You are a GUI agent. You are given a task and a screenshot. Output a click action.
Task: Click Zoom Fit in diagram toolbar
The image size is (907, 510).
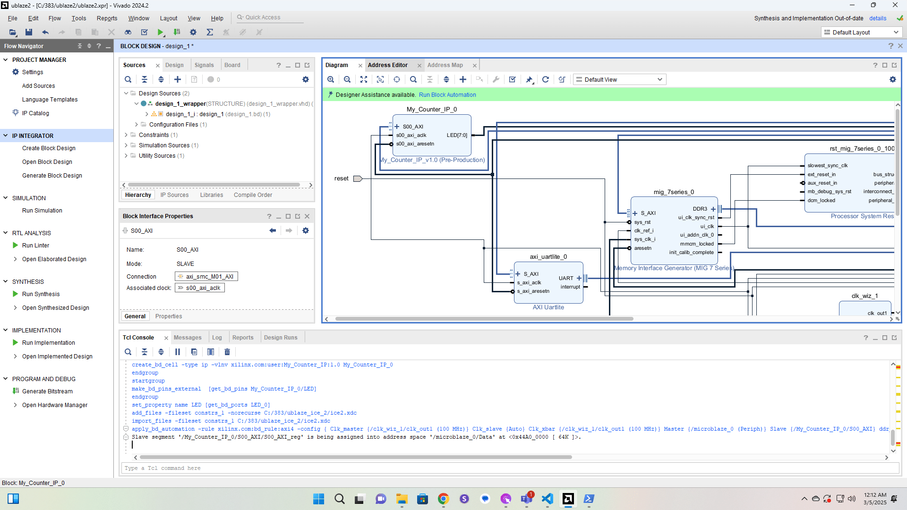(363, 79)
